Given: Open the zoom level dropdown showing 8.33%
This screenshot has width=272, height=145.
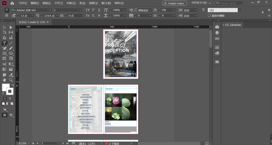Looking at the screenshot, I should [x=28, y=143].
